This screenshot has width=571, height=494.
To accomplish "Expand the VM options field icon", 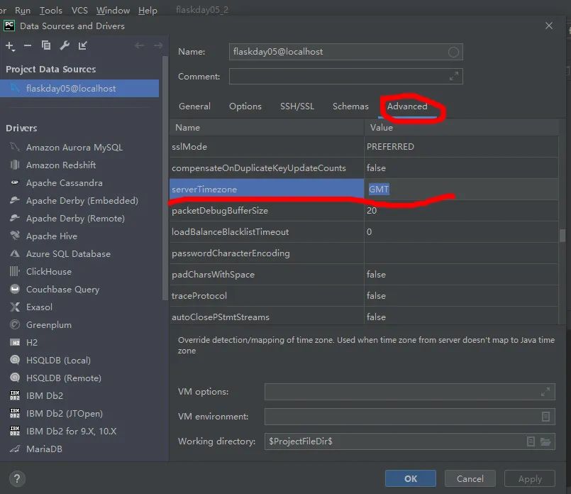I will pos(545,392).
